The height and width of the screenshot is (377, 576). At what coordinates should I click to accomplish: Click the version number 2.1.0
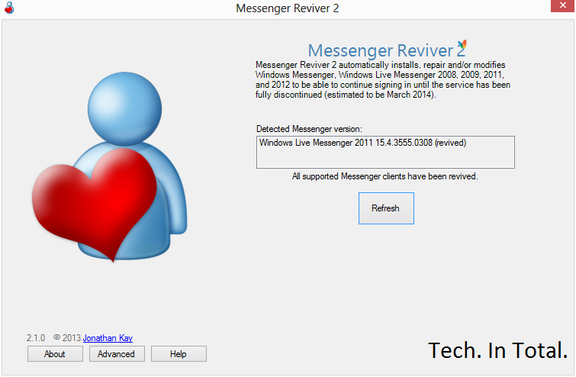pyautogui.click(x=36, y=337)
